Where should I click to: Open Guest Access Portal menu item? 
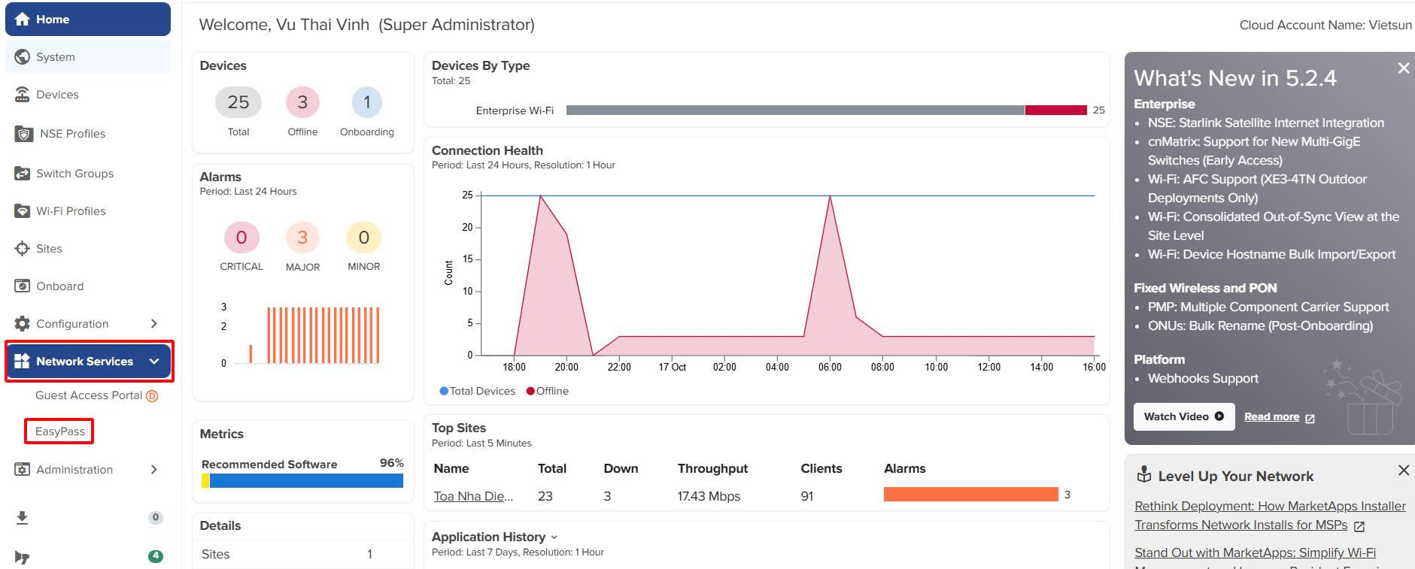pos(89,395)
